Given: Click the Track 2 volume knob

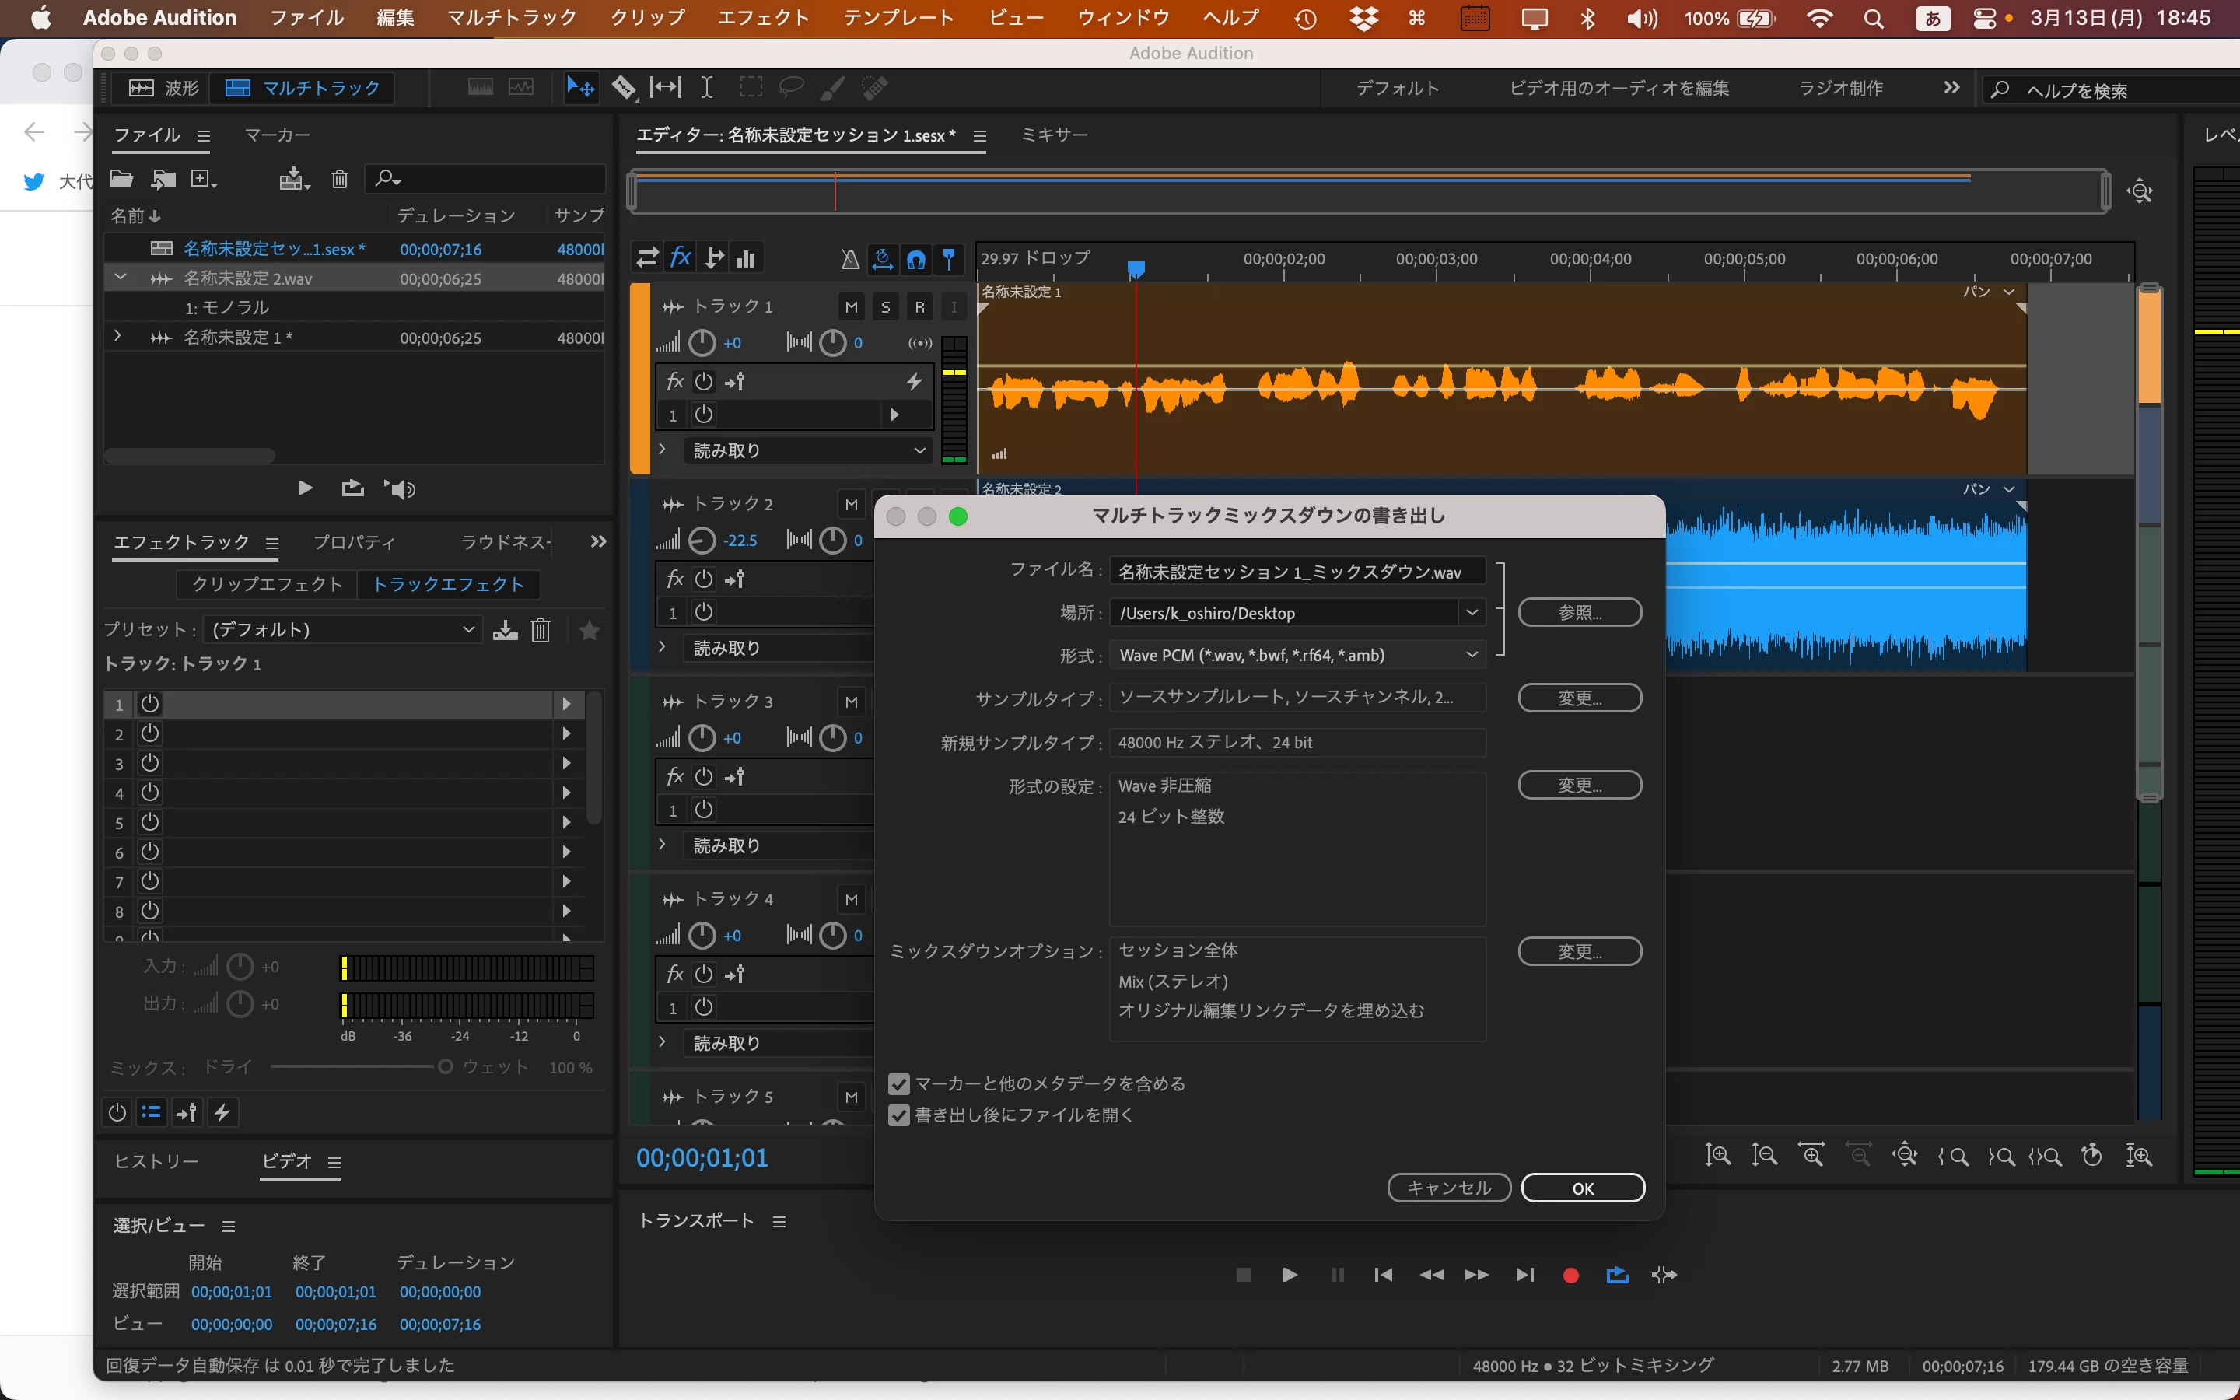Looking at the screenshot, I should tap(702, 540).
